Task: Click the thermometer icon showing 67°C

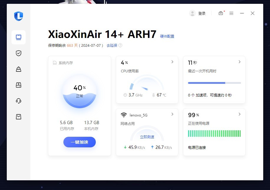Action: pyautogui.click(x=154, y=95)
